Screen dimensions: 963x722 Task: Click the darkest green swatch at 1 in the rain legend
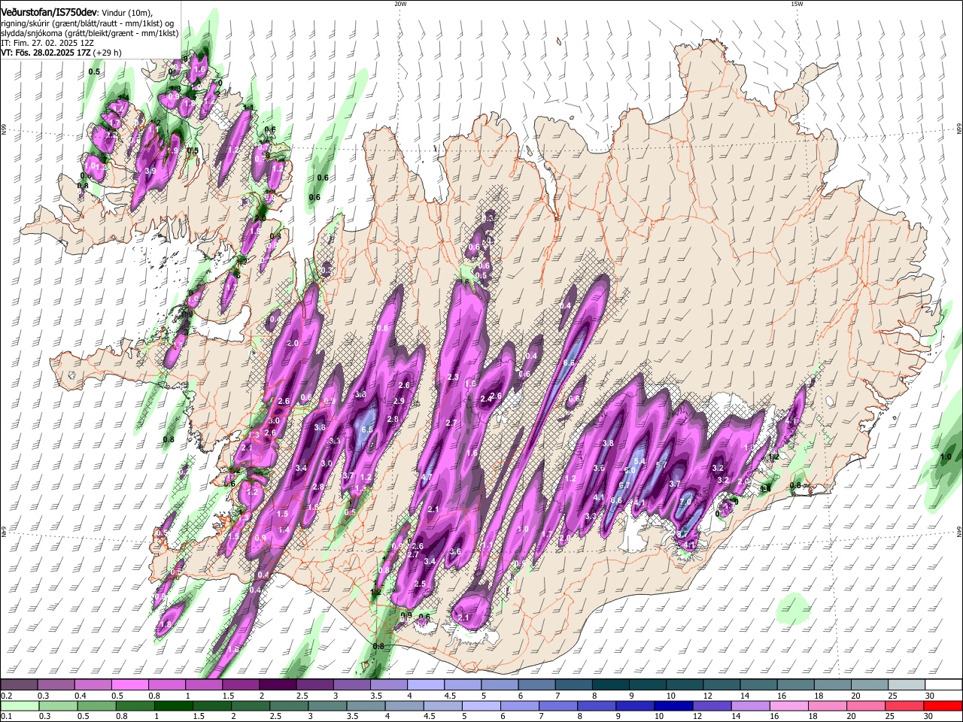click(172, 705)
